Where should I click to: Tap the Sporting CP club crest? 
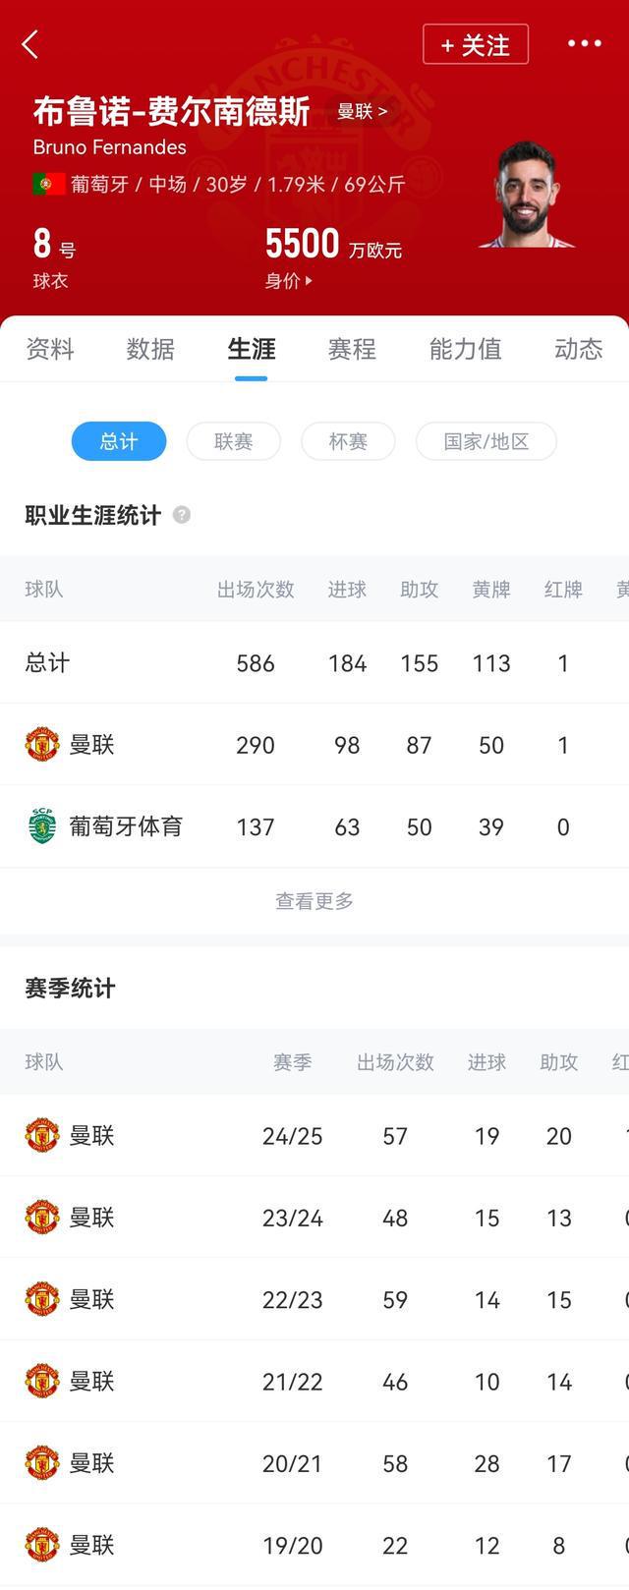(42, 826)
